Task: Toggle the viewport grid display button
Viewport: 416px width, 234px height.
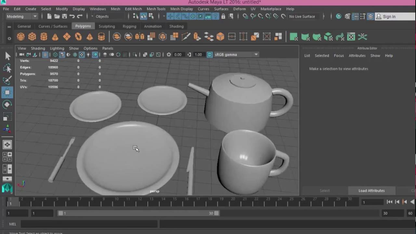Action: [45, 55]
